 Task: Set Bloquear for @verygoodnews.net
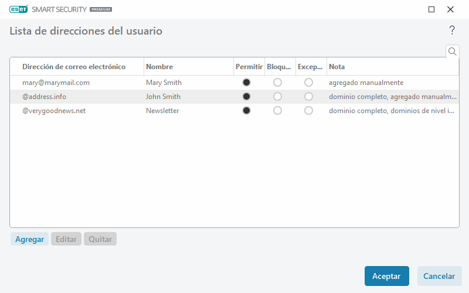277,111
